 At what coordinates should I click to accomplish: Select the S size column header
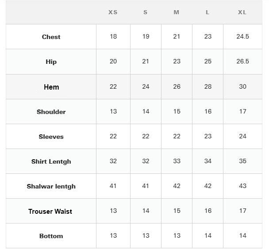pyautogui.click(x=145, y=12)
